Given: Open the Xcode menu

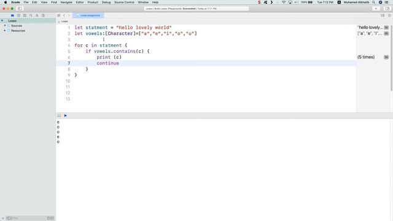Looking at the screenshot, I should click(x=15, y=2).
